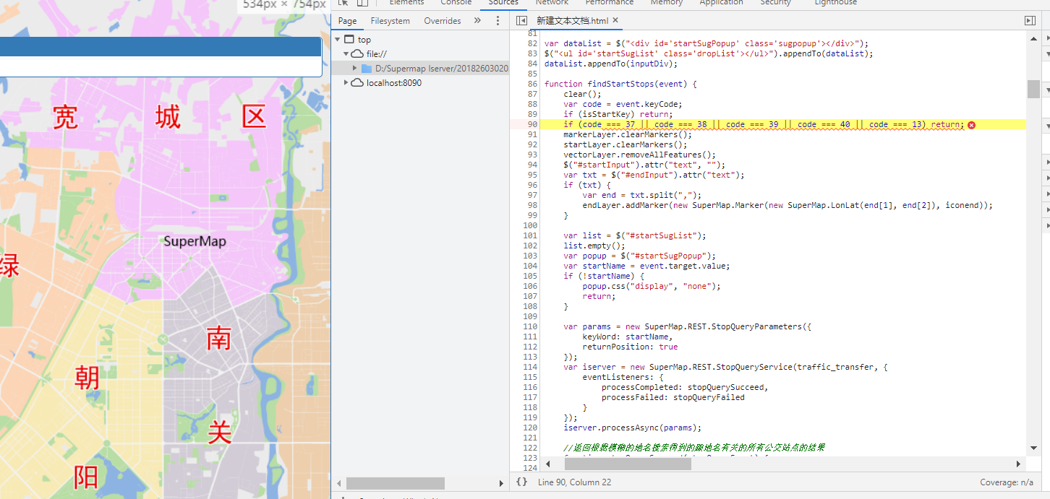Viewport: 1050px width, 499px height.
Task: Click the navigator pane horizontal scrollbar thumb
Action: pyautogui.click(x=396, y=483)
